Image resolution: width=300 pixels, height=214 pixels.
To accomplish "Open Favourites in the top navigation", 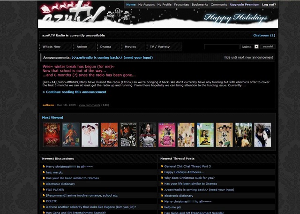I will pos(181,5).
